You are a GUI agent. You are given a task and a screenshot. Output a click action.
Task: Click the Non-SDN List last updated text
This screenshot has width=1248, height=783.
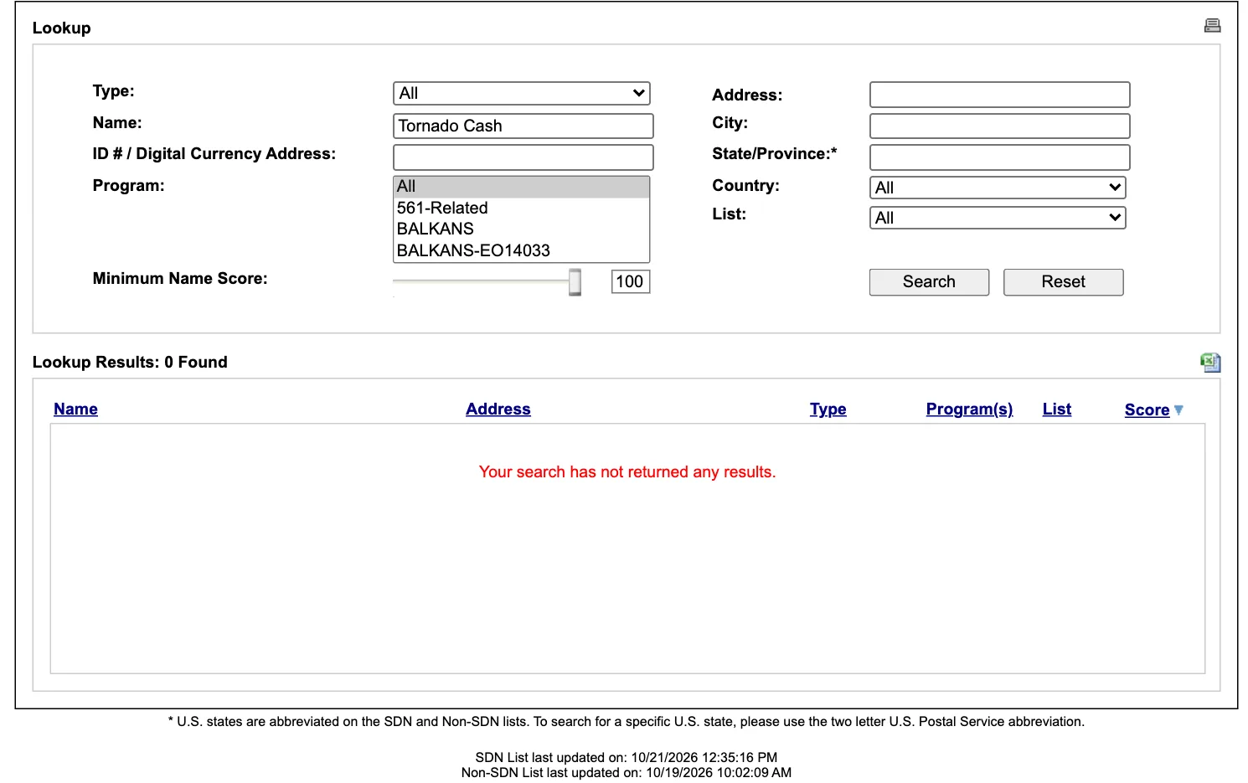click(626, 772)
